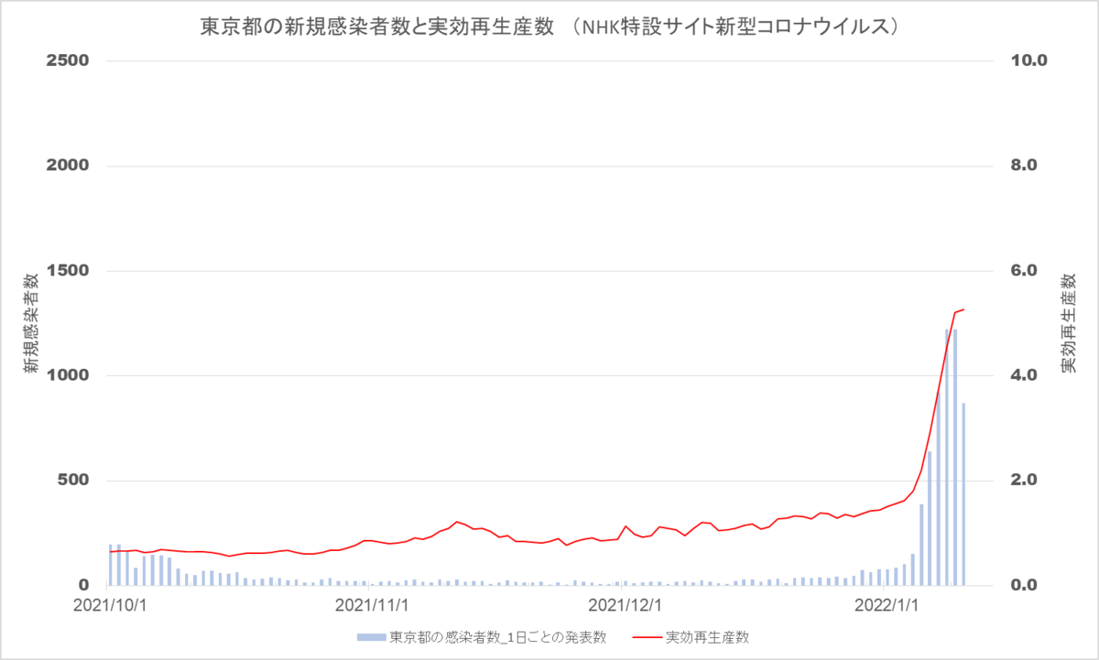
Task: Select the left axis title 新規感染者数
Action: point(32,323)
